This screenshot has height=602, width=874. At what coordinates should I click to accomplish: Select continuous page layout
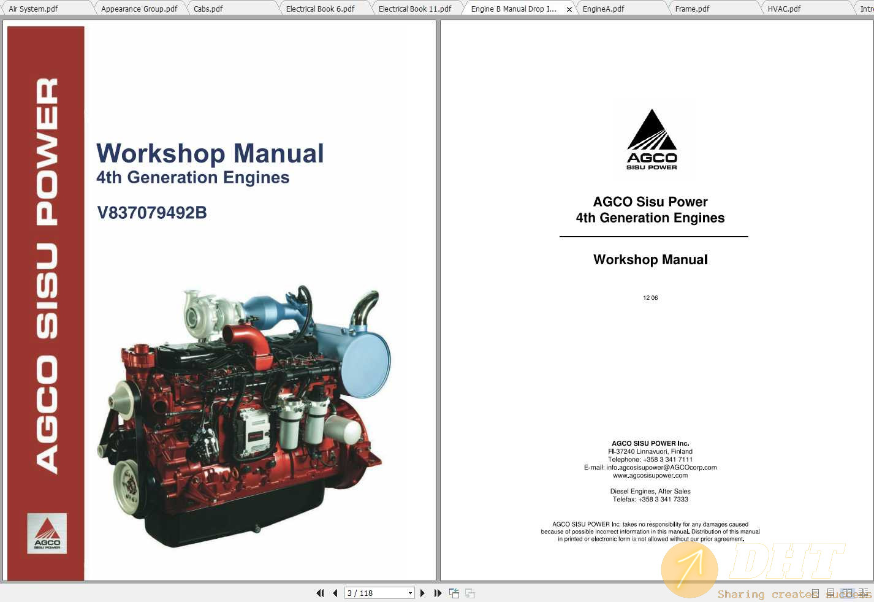pos(830,593)
